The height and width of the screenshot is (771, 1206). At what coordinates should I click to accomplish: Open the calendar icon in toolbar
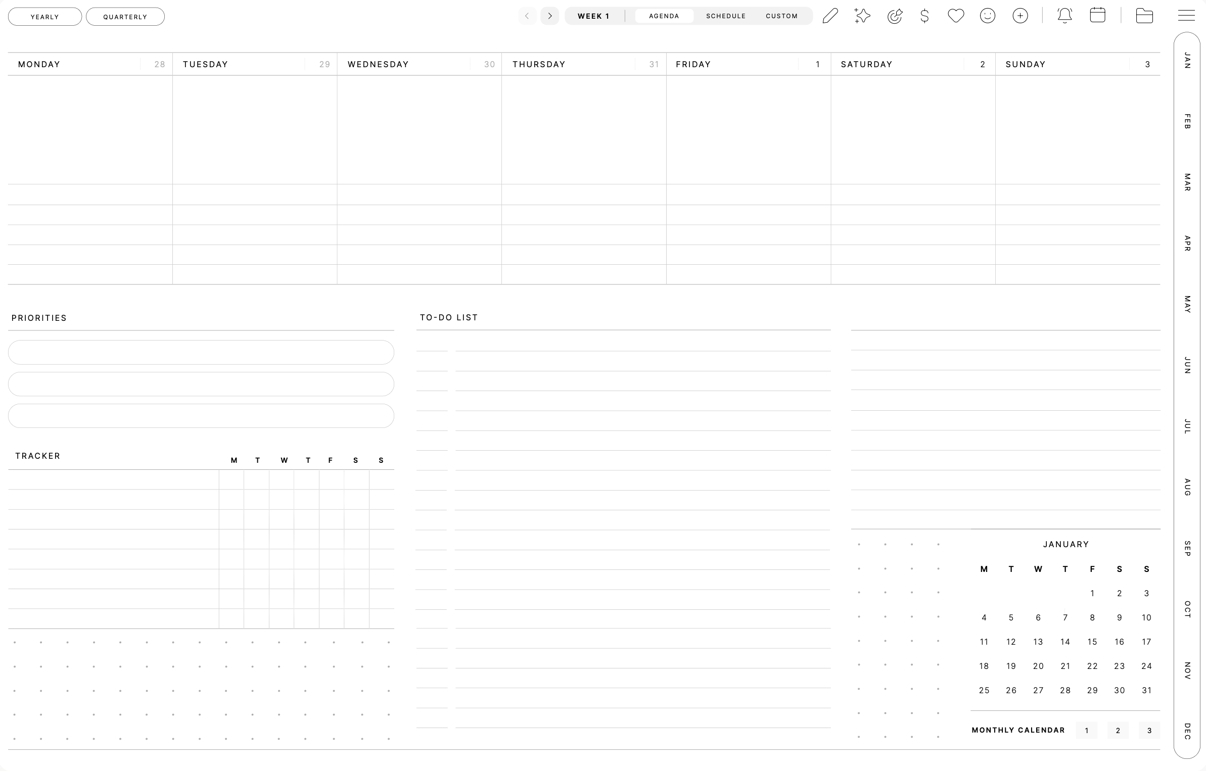pos(1097,15)
